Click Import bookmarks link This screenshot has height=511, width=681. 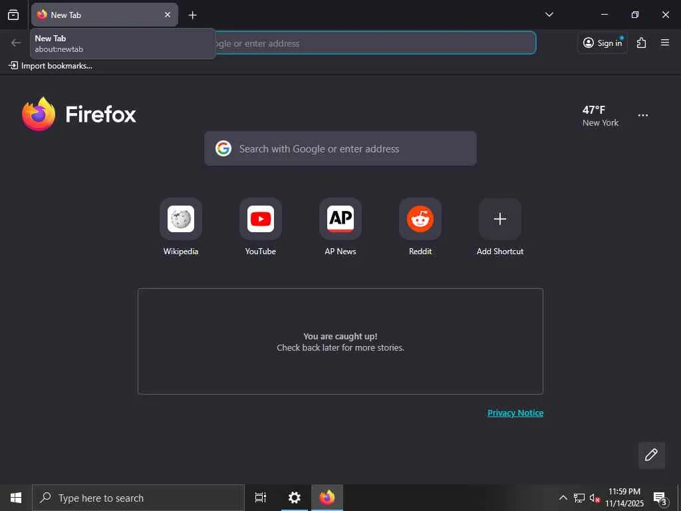coord(51,66)
